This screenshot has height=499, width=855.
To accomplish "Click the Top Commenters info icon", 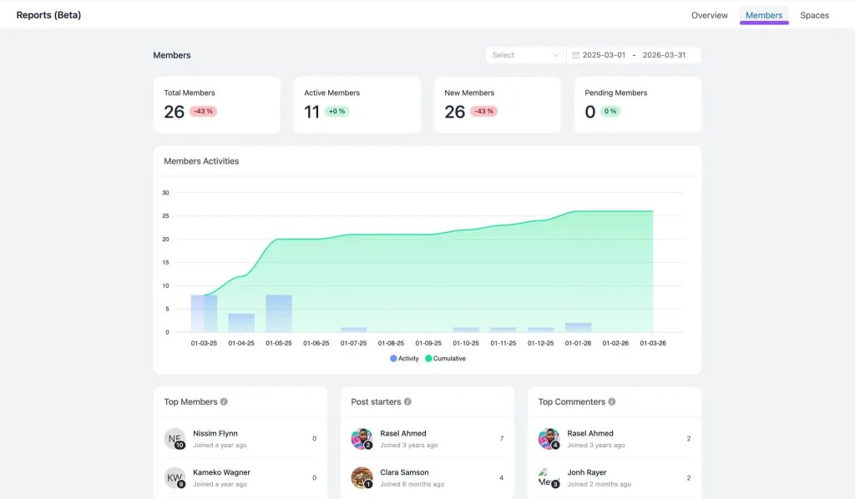I will point(612,401).
